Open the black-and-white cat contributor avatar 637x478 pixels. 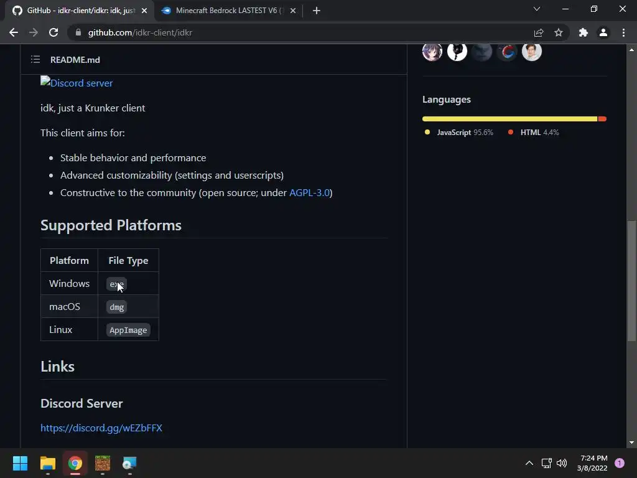point(457,51)
